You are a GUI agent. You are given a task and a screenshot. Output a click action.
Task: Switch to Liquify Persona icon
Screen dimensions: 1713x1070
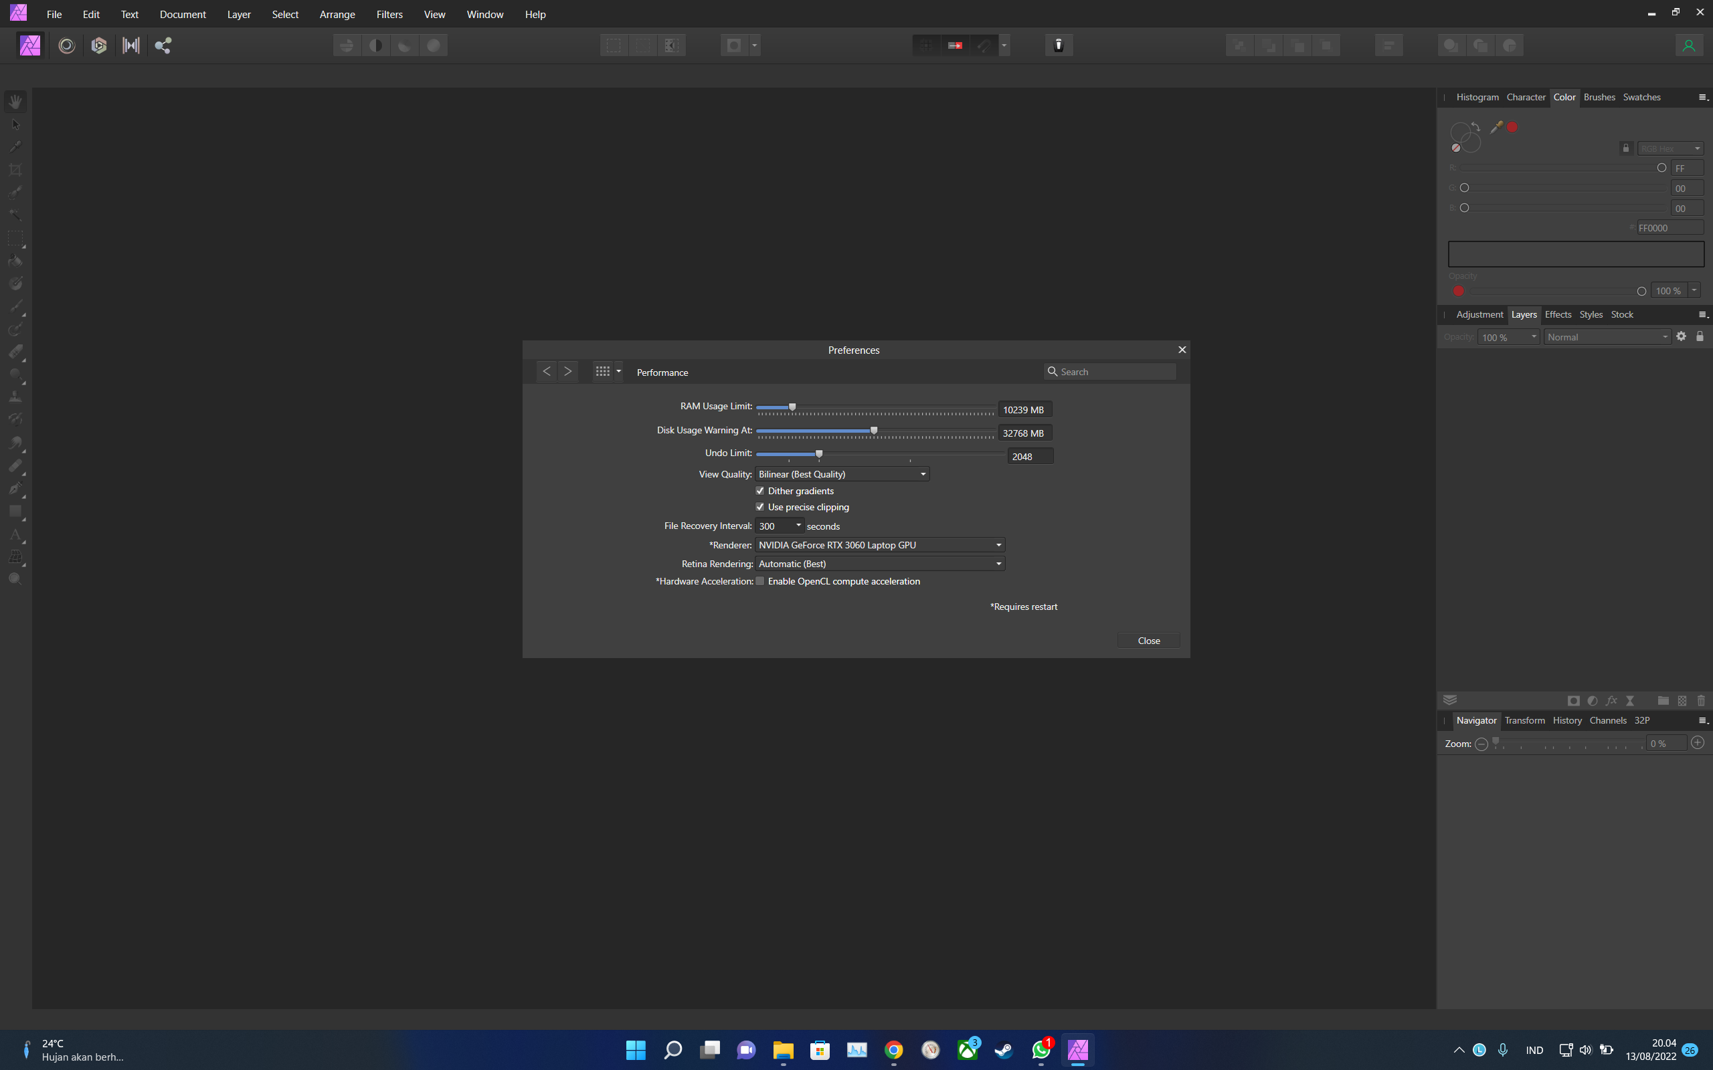click(66, 45)
